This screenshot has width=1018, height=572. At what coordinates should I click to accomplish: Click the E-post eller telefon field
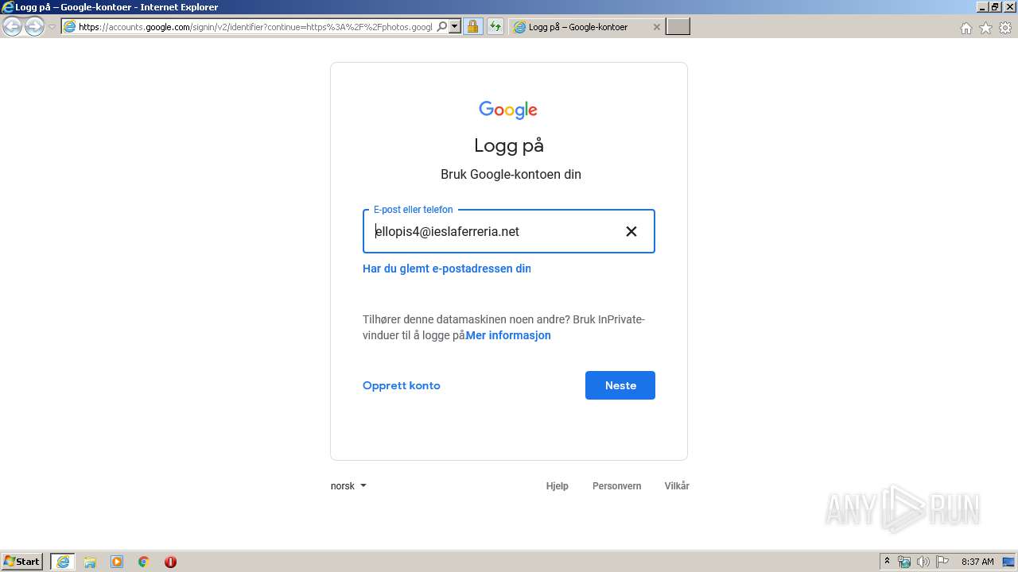click(x=509, y=231)
